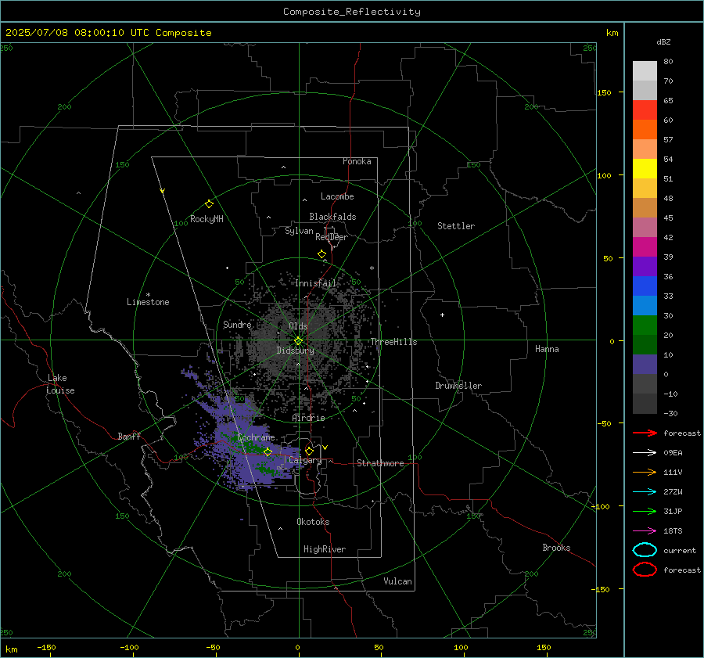Click the 100 tick on right km axis
The image size is (704, 658).
pos(605,175)
